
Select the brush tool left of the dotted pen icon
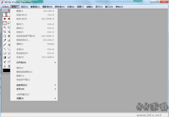(5, 62)
